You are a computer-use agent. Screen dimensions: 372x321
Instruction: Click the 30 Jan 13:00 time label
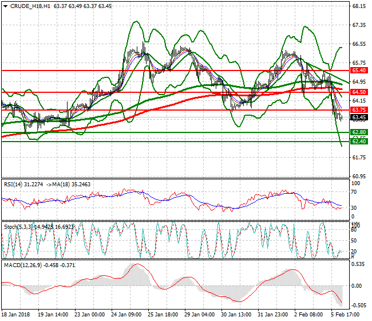(x=236, y=315)
